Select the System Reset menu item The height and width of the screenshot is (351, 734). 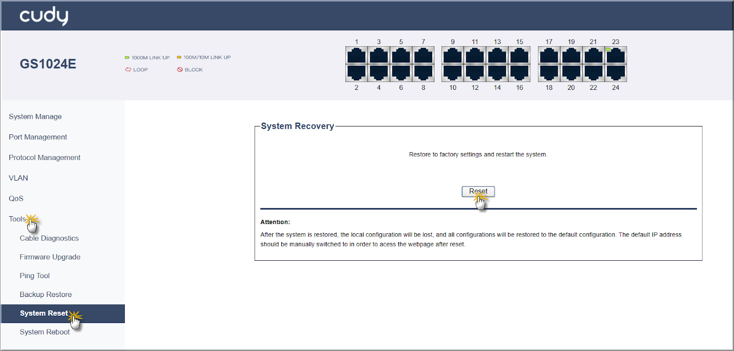tap(63, 313)
